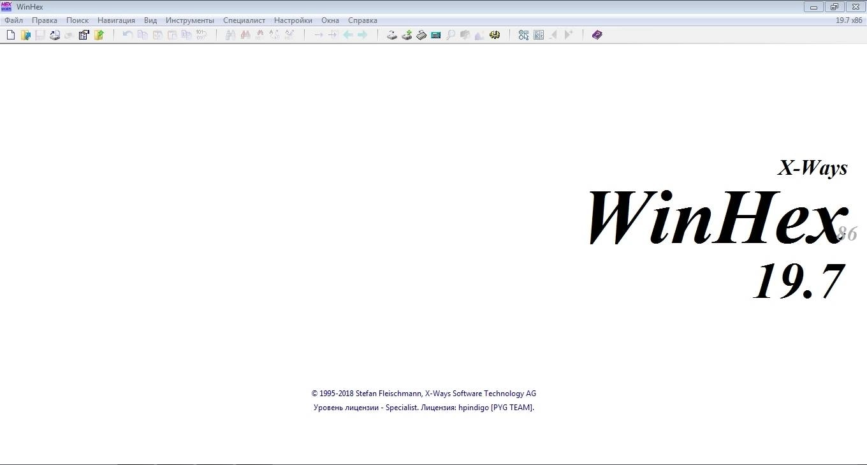Click the Modify Data icon labeled 101 010
This screenshot has width=867, height=465.
pyautogui.click(x=201, y=35)
